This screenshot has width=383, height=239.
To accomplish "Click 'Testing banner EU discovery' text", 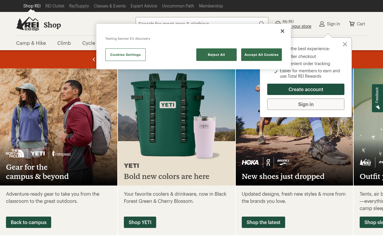I will click(128, 39).
